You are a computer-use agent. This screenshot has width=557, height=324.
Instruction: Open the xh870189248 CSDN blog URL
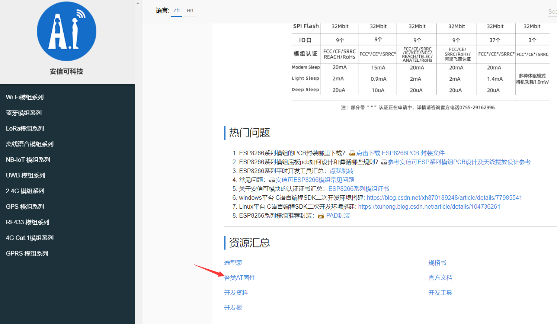445,198
